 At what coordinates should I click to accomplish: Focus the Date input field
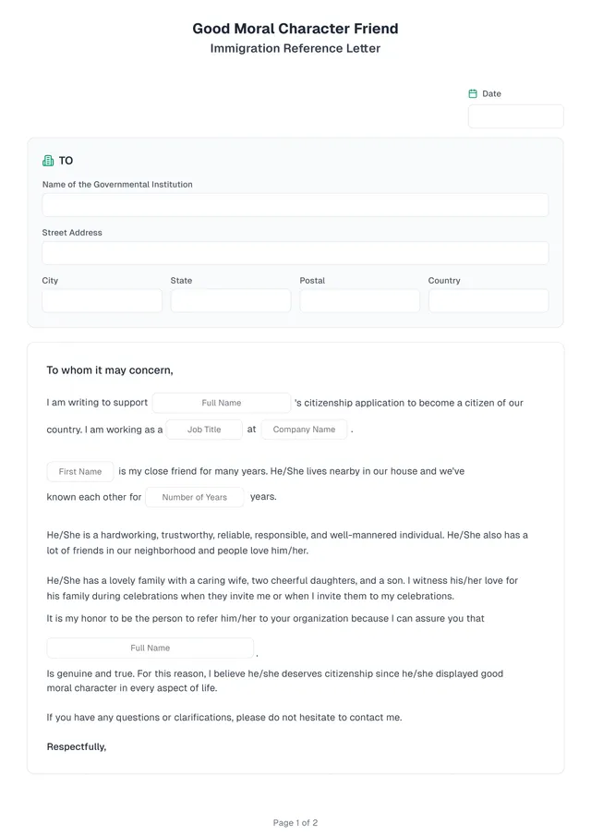click(515, 116)
